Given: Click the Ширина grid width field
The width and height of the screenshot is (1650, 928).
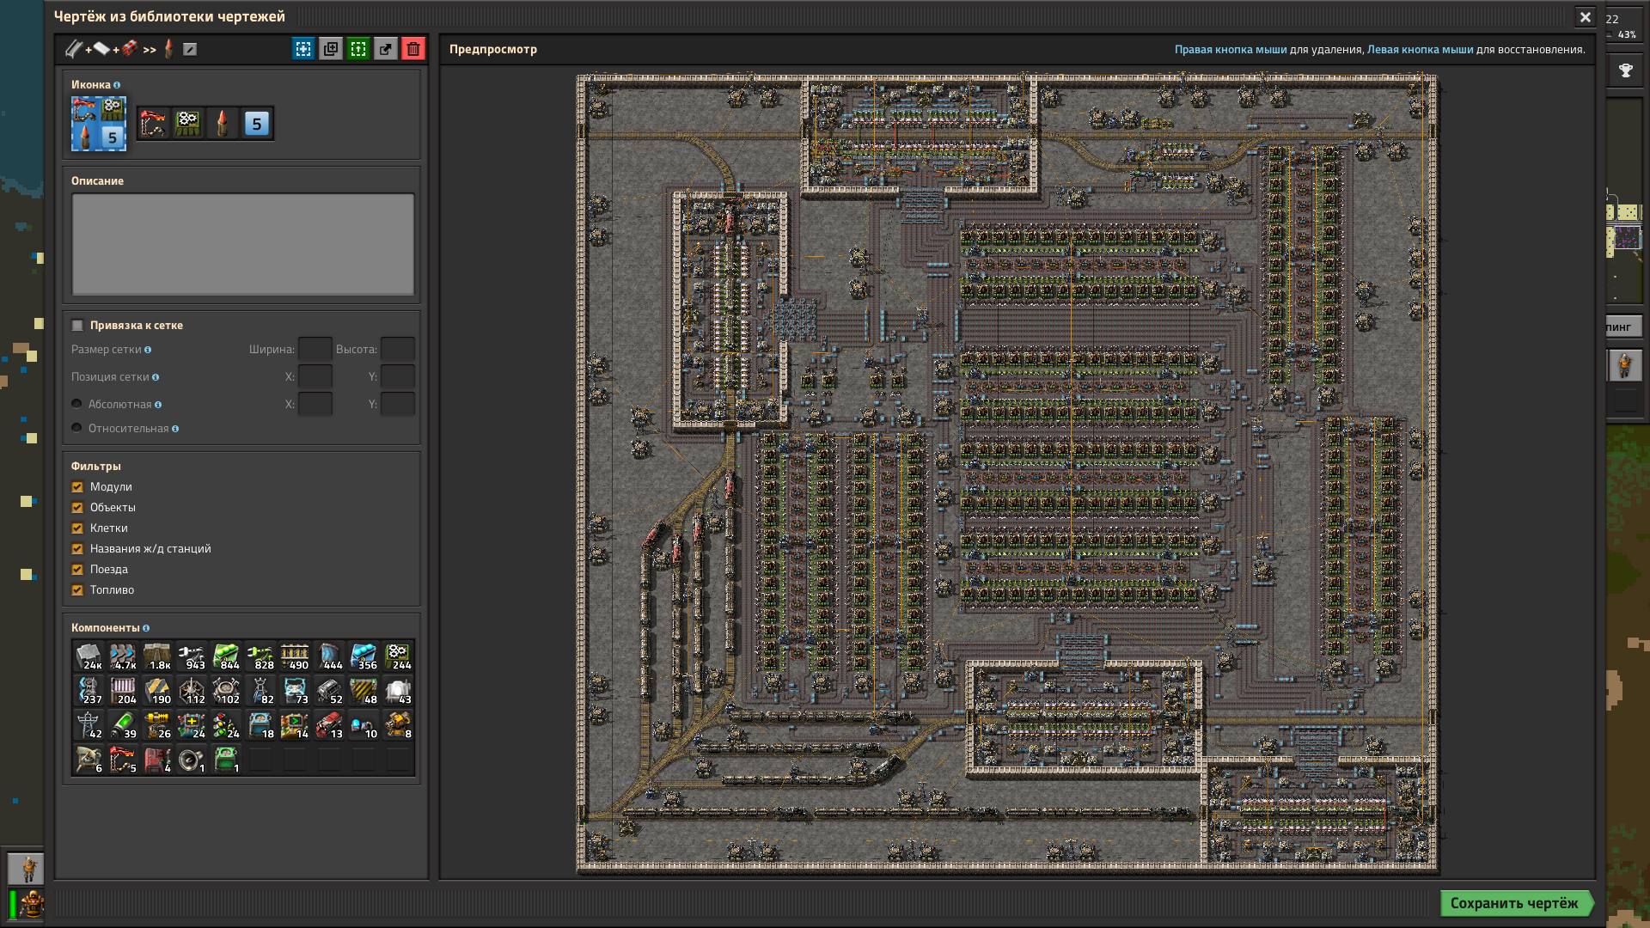Looking at the screenshot, I should [x=315, y=350].
